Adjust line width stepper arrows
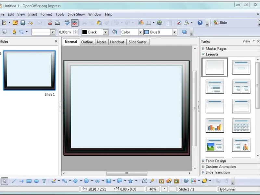 [76, 32]
